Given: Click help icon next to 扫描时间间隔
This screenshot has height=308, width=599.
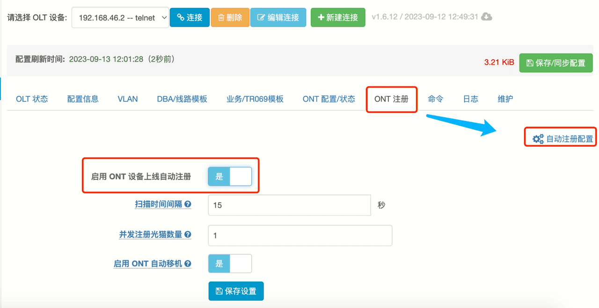Looking at the screenshot, I should click(188, 204).
